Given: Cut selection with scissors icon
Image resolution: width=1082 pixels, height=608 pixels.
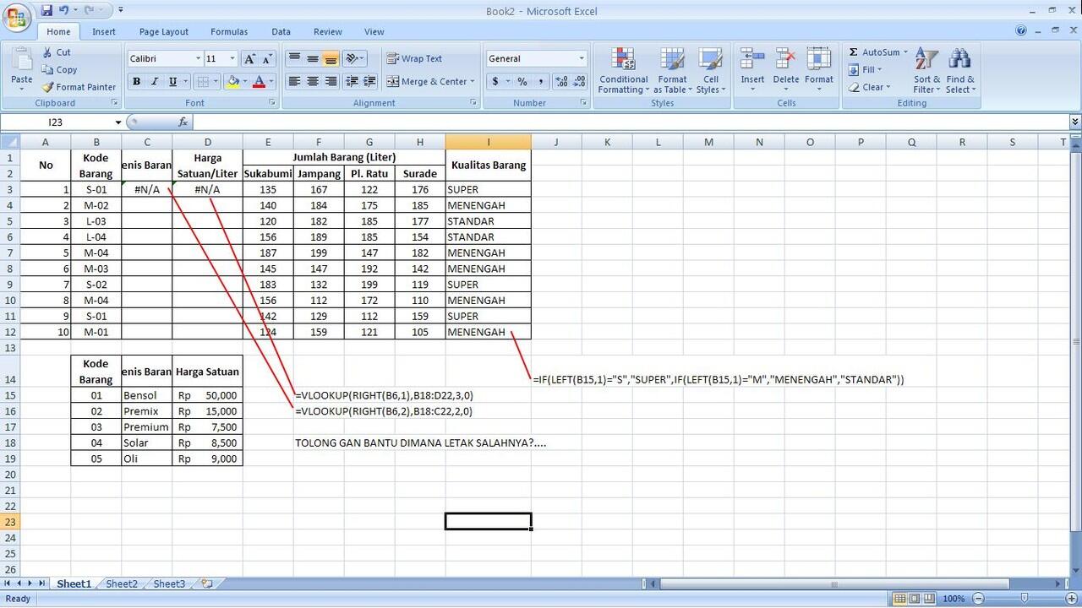Looking at the screenshot, I should click(57, 52).
